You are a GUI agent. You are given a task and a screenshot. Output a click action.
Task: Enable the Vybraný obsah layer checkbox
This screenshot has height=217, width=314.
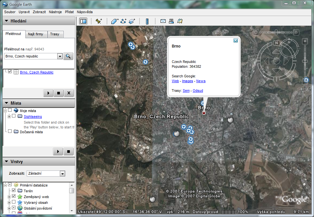pyautogui.click(x=14, y=202)
